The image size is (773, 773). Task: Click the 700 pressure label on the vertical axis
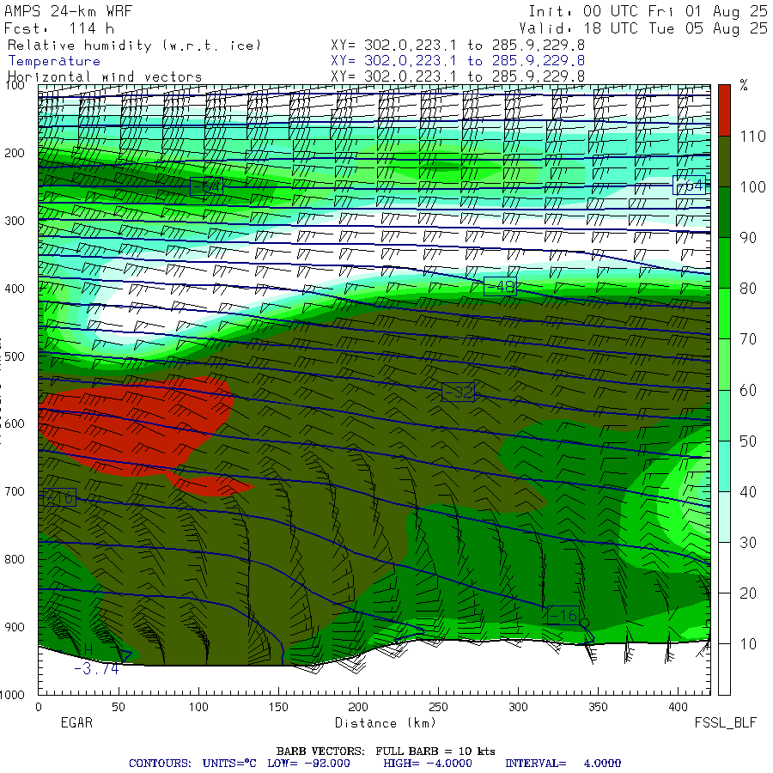(x=15, y=491)
